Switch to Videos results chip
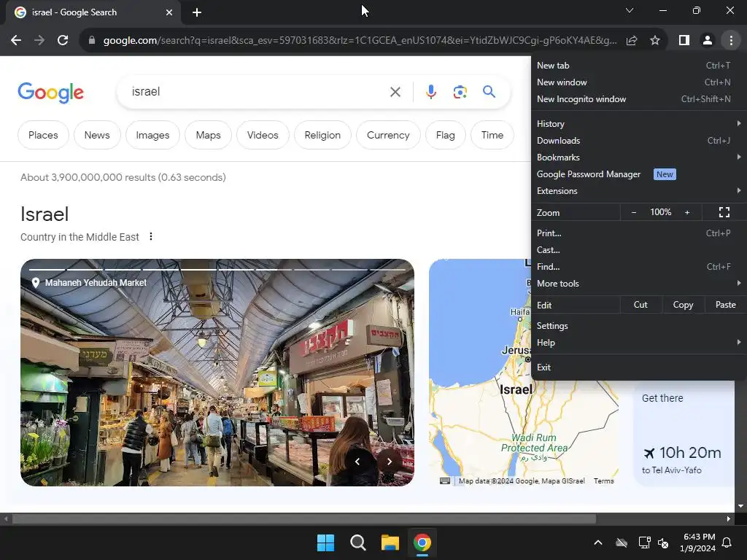Viewport: 747px width, 560px height. pos(263,135)
